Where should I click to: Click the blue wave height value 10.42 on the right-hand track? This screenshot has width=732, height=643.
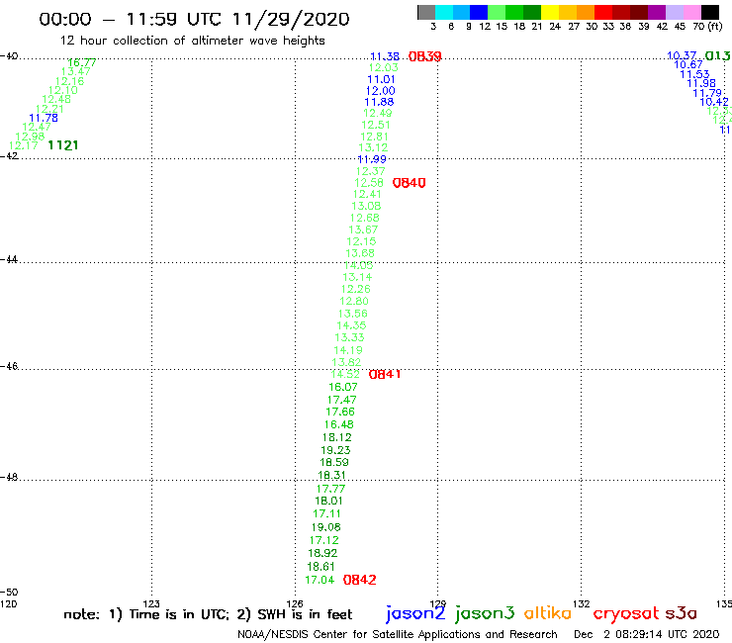pos(714,102)
